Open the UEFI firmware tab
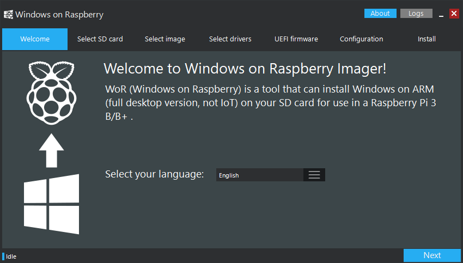This screenshot has width=463, height=263. [x=296, y=39]
